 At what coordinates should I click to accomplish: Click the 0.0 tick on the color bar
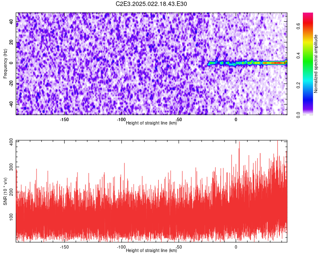(298, 115)
